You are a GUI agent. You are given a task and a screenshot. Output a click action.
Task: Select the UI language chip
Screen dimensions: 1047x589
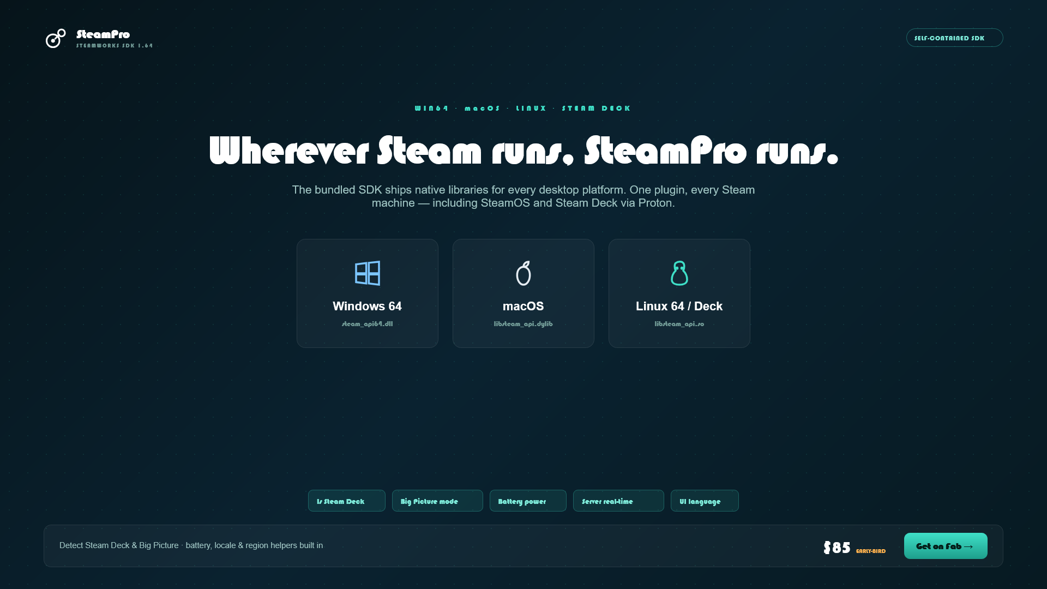705,501
